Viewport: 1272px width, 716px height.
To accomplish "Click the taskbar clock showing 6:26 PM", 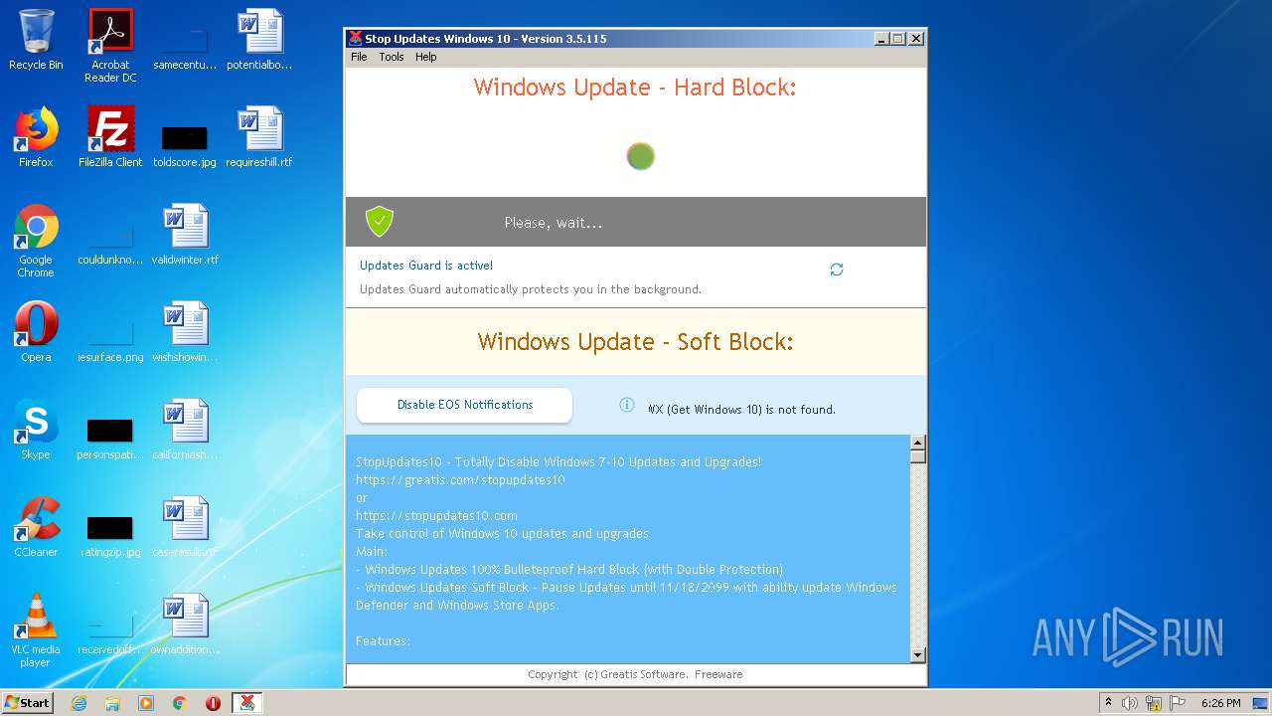I will 1221,703.
